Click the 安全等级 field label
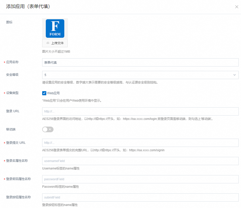The image size is (241, 208). [x=12, y=75]
